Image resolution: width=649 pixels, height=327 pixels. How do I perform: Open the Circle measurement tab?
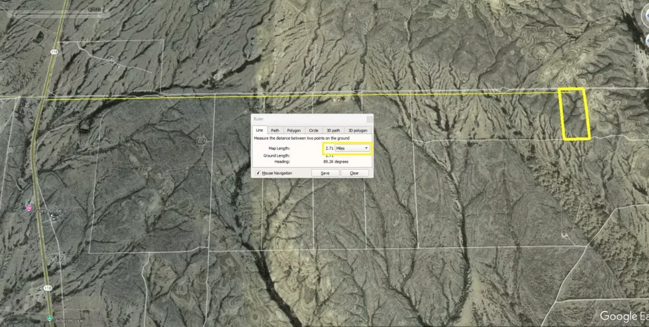(314, 130)
